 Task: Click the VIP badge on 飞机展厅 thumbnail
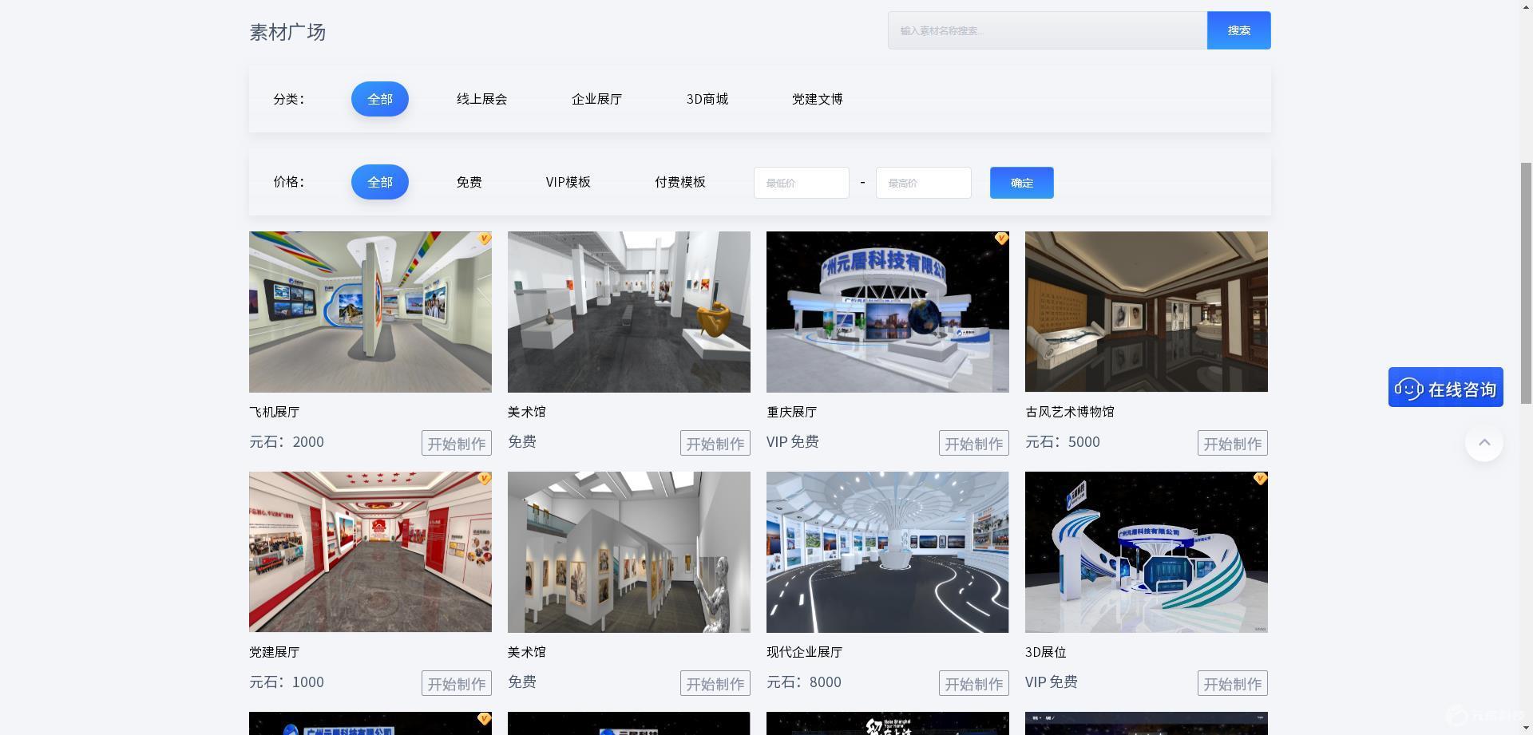pyautogui.click(x=484, y=239)
